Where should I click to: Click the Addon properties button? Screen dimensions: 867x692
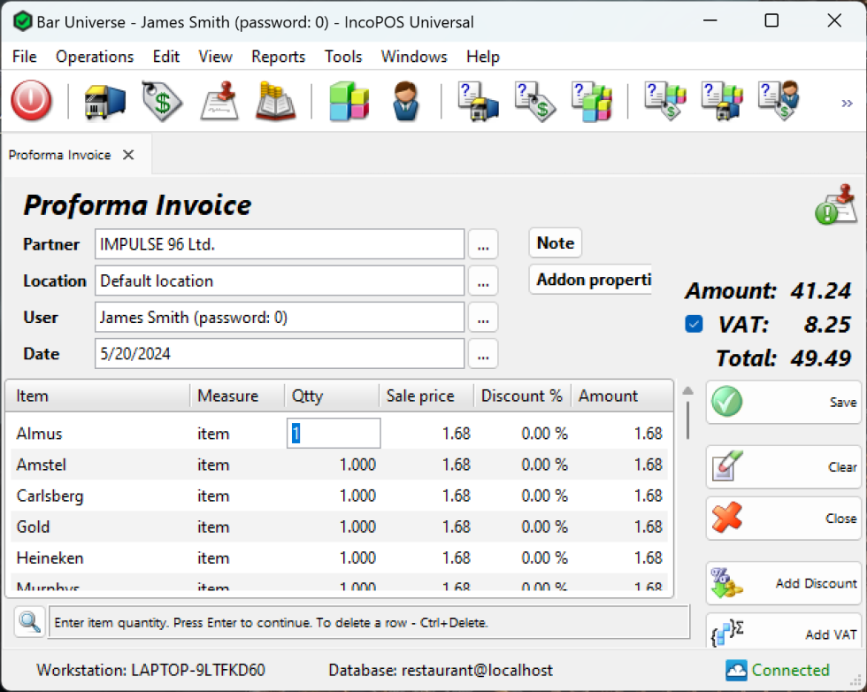click(591, 280)
